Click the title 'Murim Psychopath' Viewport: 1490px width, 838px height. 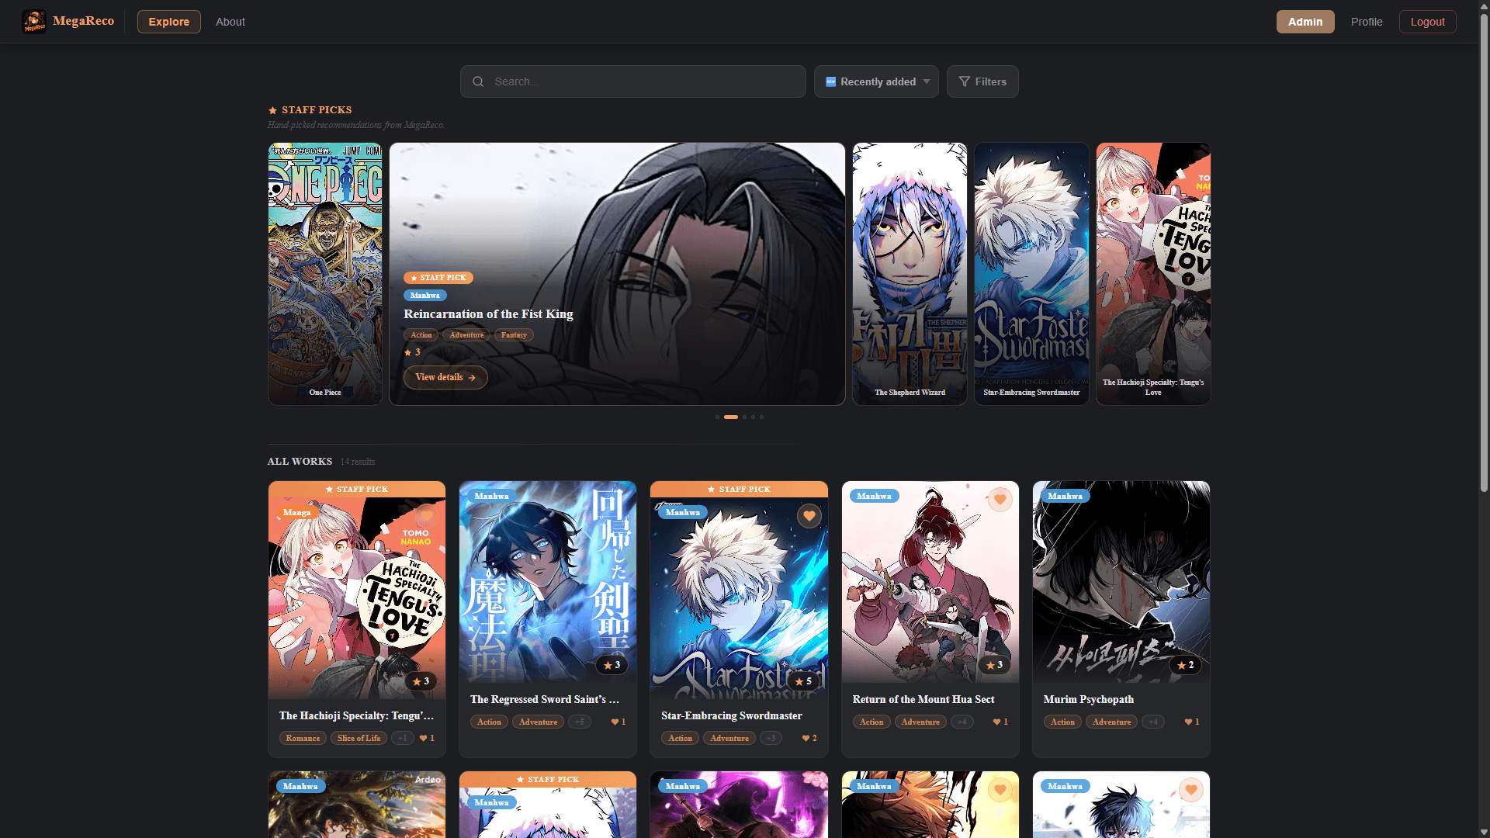coord(1089,699)
